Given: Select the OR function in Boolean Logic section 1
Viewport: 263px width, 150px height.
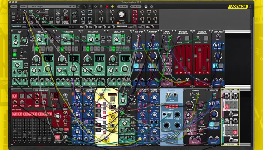Looking at the screenshot, I should (227, 106).
